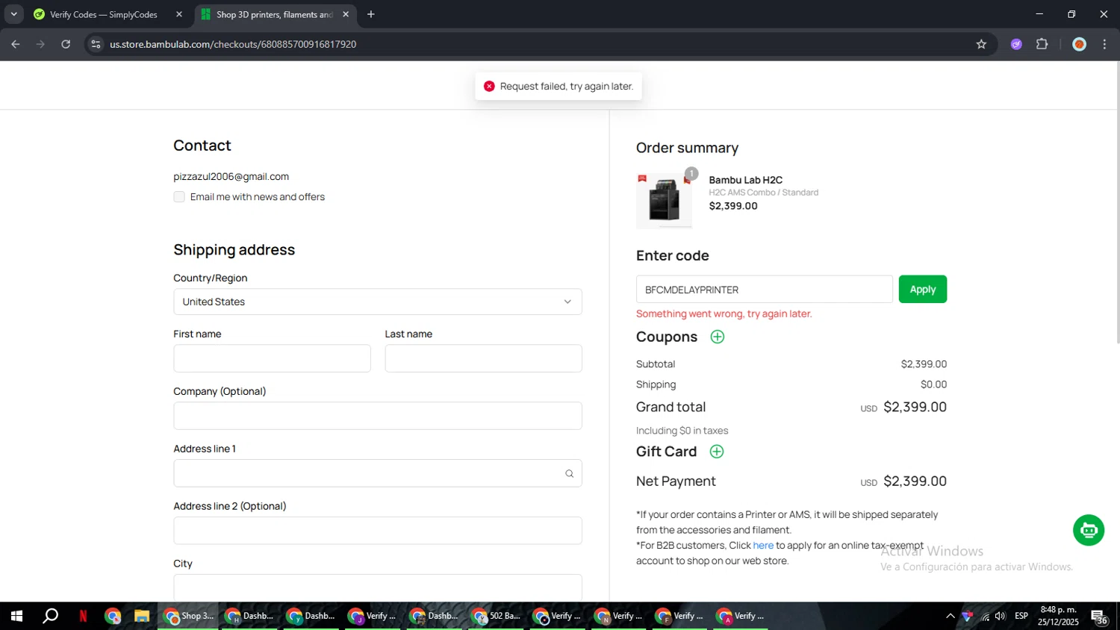The width and height of the screenshot is (1120, 630).
Task: Click the ESP language indicator
Action: 1021,616
